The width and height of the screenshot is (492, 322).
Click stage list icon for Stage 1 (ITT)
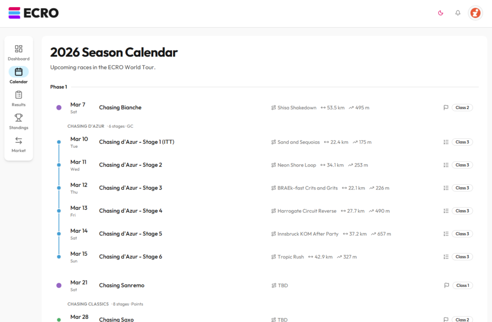click(x=445, y=142)
